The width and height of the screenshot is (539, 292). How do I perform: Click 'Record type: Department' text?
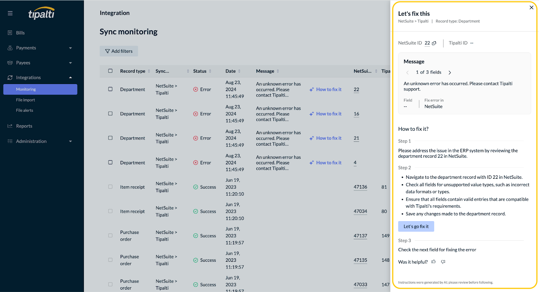(457, 21)
